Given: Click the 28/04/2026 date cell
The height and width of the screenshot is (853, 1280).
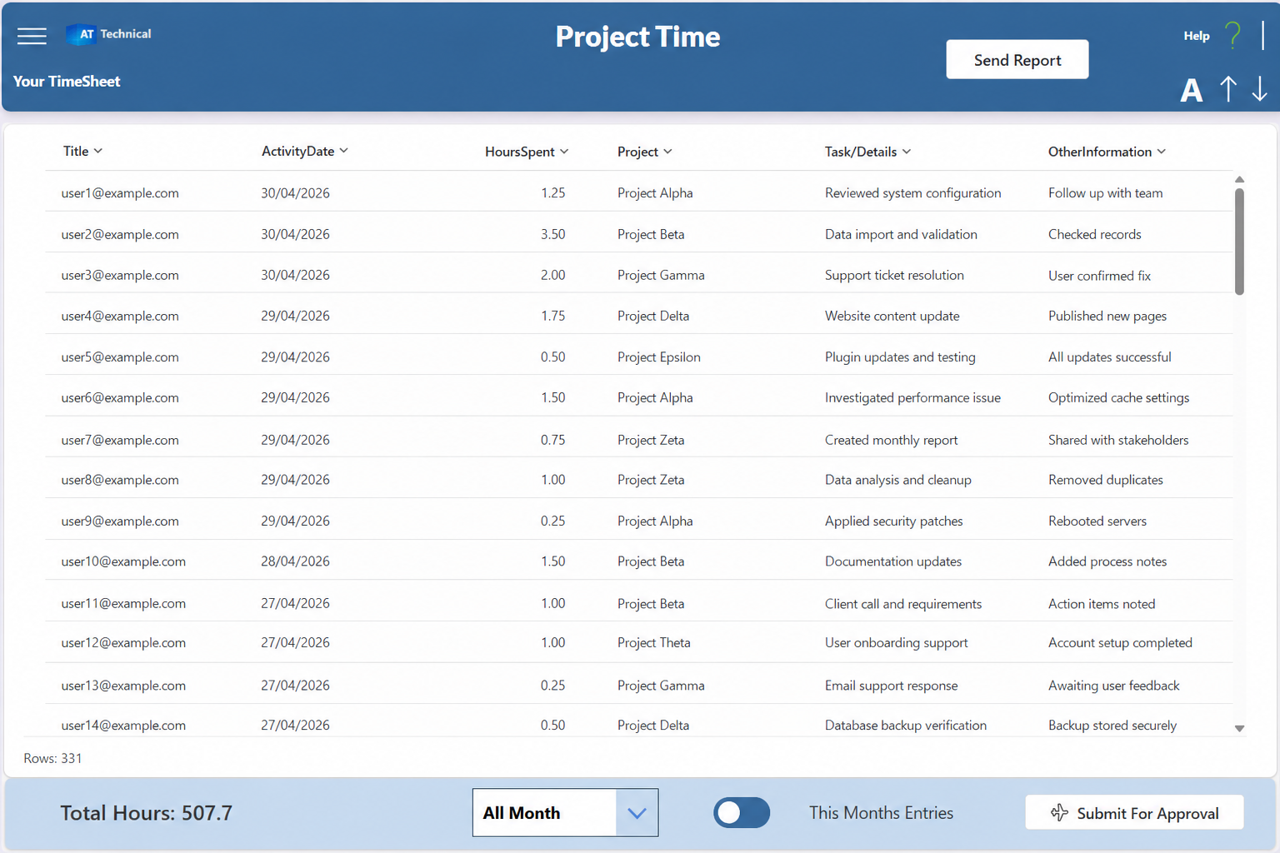Looking at the screenshot, I should pos(295,561).
